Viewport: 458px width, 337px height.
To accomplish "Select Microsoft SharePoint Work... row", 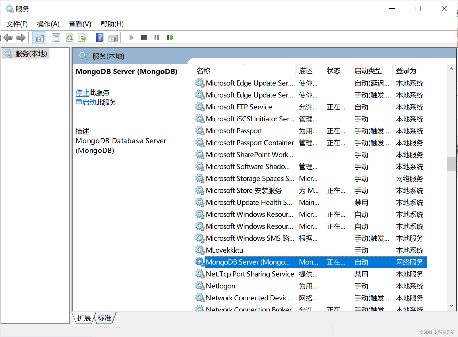I will click(311, 155).
